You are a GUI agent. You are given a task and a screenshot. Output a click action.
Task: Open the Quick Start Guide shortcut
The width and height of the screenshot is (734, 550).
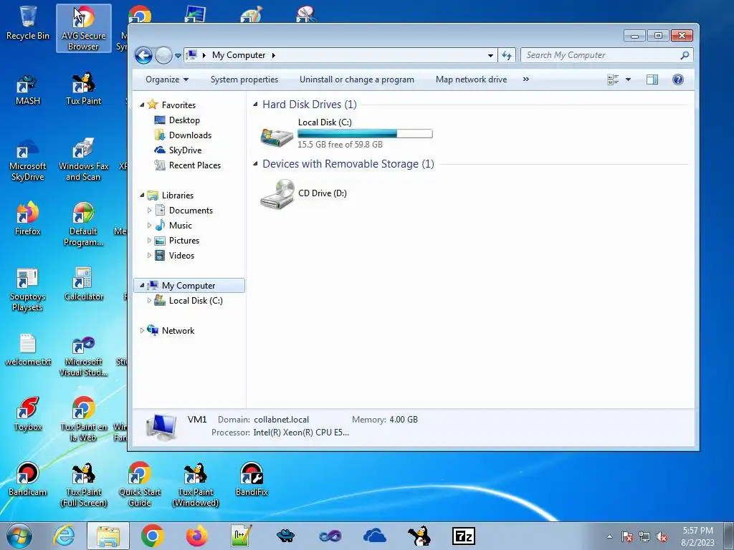point(140,486)
